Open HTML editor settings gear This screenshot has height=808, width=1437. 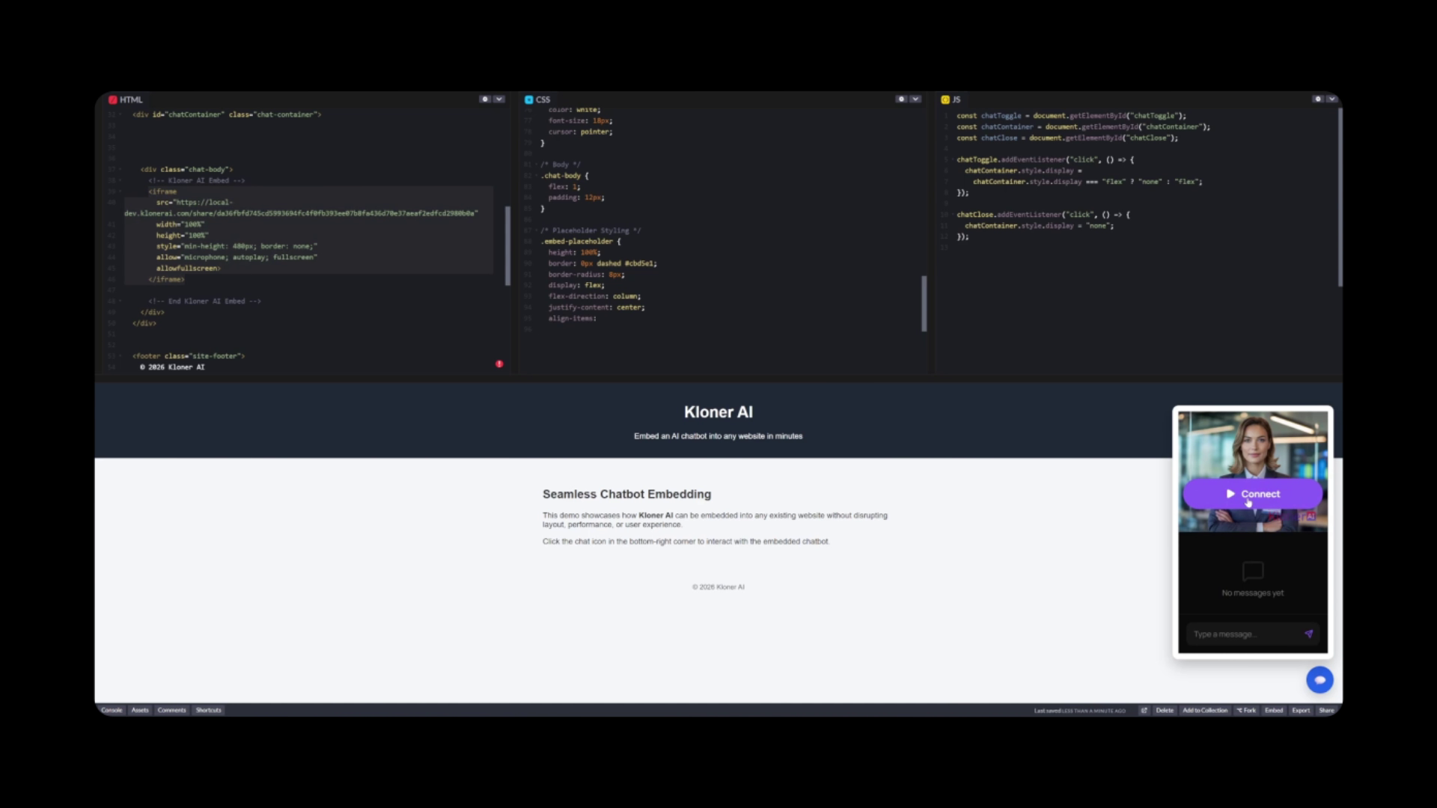485,99
